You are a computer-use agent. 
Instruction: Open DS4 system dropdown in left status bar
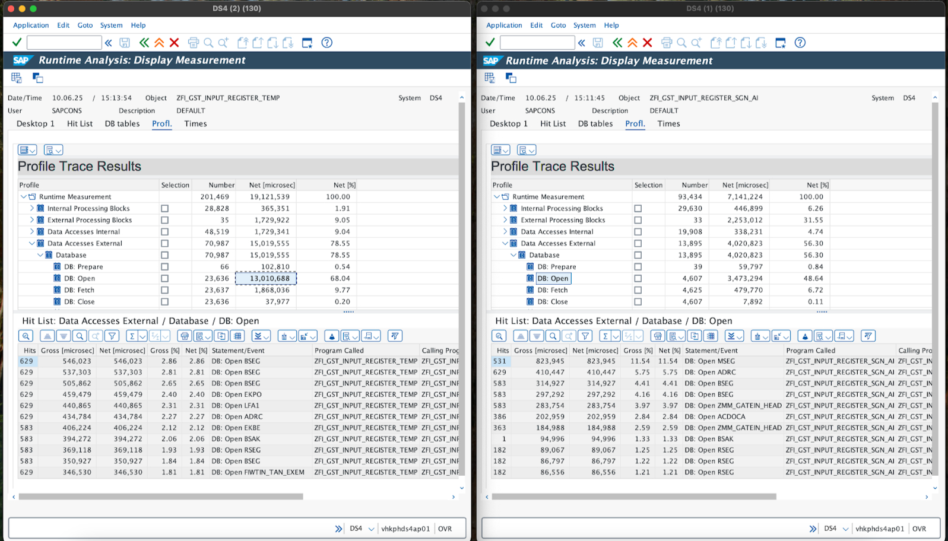click(372, 529)
